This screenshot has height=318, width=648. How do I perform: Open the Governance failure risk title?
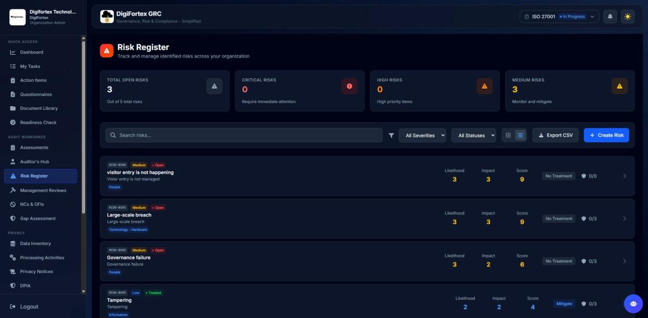[129, 257]
